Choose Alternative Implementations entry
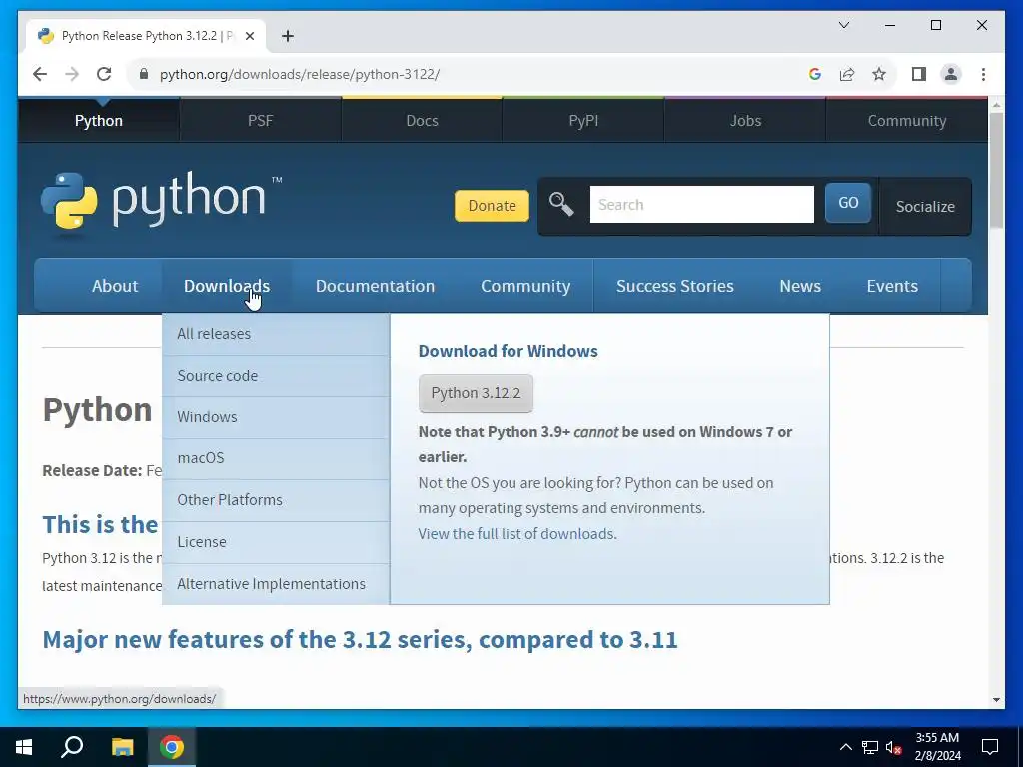 pyautogui.click(x=276, y=584)
